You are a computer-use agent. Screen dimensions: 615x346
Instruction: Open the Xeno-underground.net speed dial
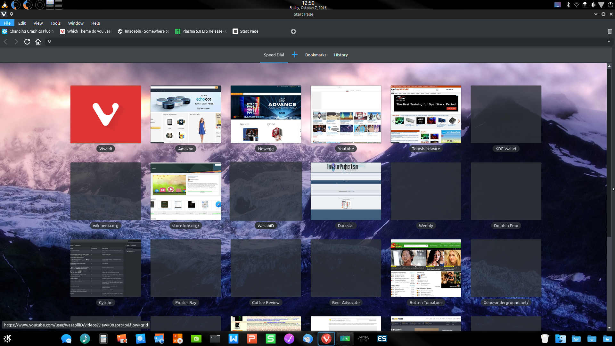(x=506, y=268)
